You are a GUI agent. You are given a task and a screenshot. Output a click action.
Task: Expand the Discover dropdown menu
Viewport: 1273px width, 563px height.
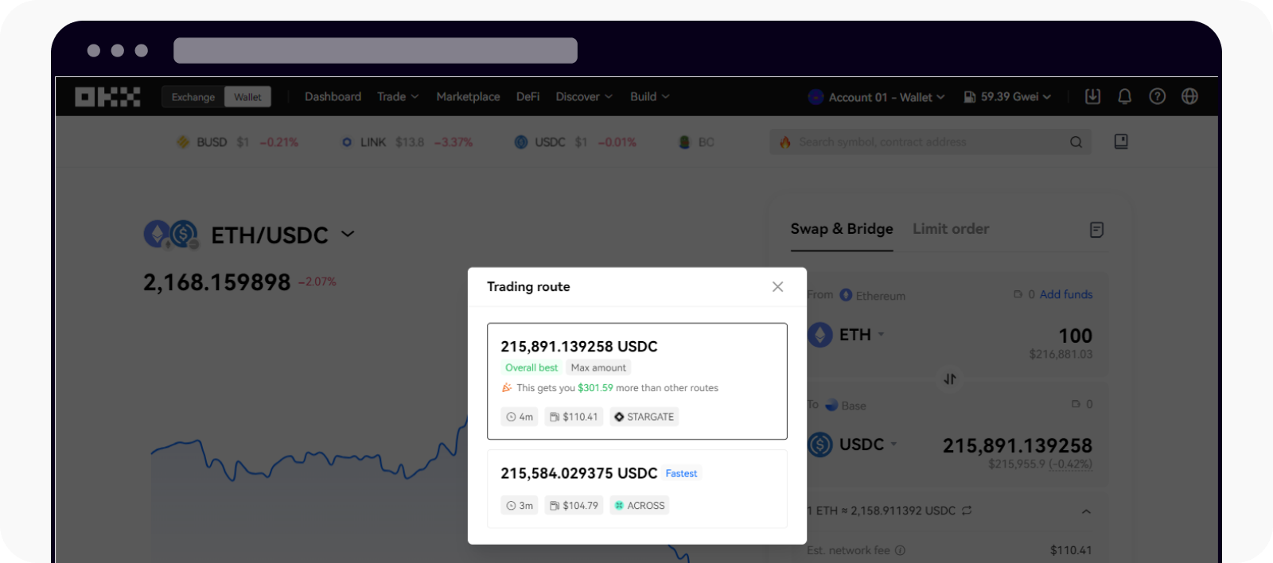click(x=584, y=96)
